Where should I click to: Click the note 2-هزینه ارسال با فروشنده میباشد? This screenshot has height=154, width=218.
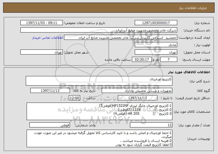[x=146, y=141]
